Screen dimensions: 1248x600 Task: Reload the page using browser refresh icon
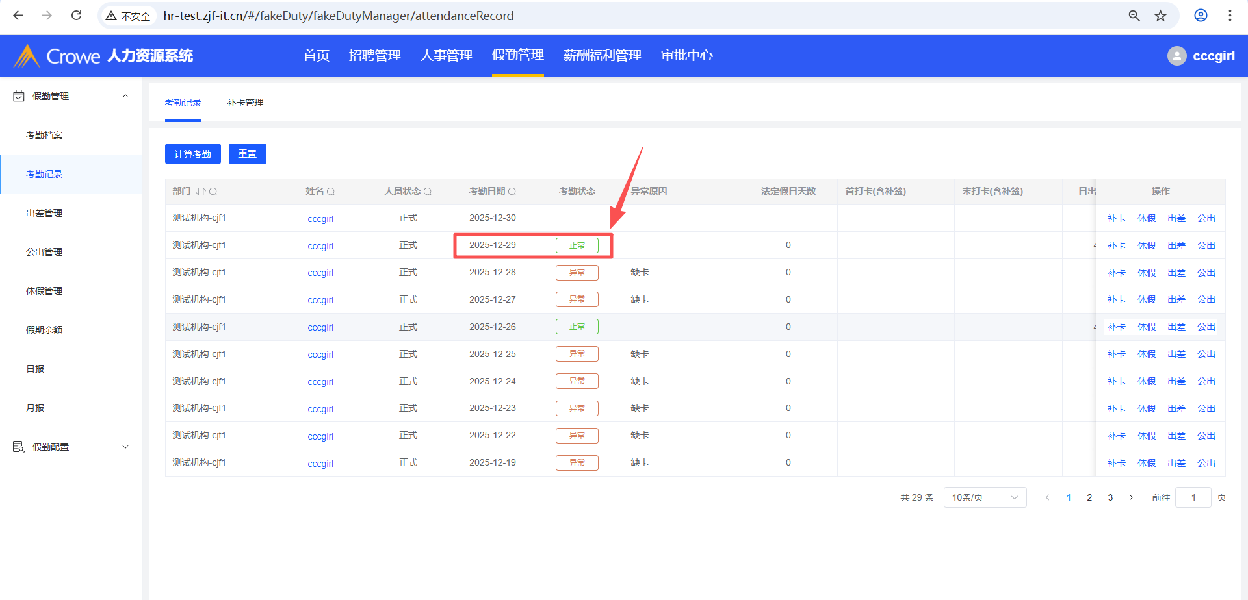pyautogui.click(x=76, y=16)
